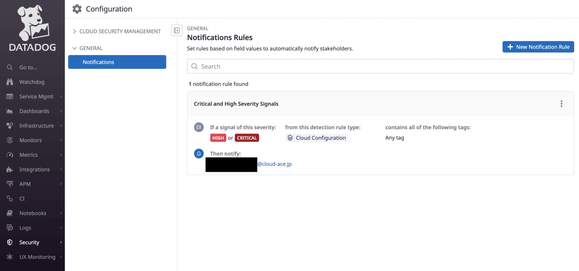Screen dimensions: 579x271
Task: Expand the Metrics submenu arrow
Action: (x=61, y=155)
